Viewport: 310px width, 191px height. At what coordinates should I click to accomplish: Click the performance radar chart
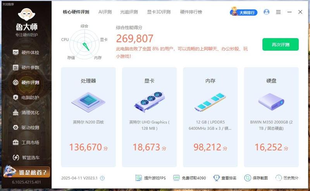tap(84, 44)
